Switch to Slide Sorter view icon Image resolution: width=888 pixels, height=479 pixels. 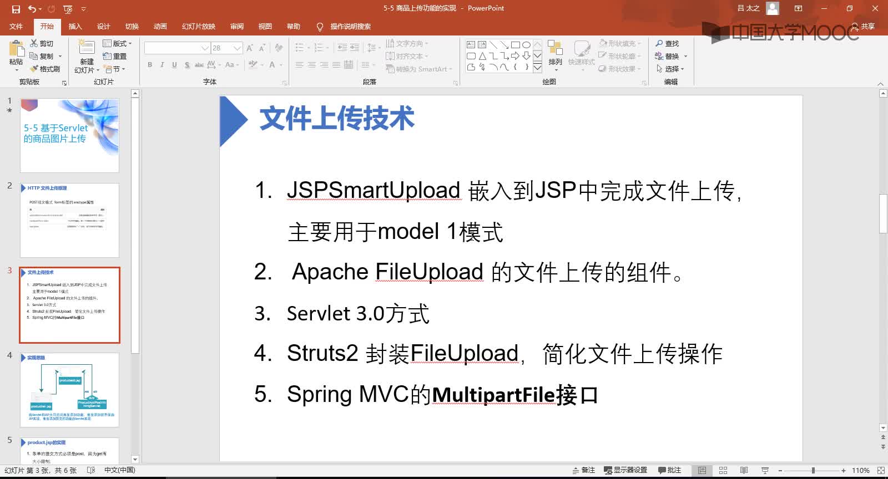point(723,470)
